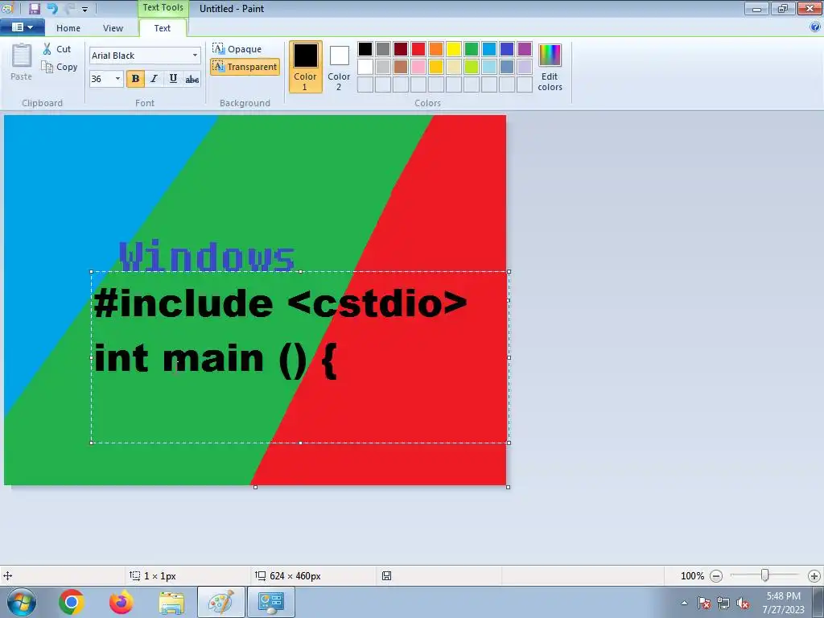824x618 pixels.
Task: Pick the black color swatch
Action: [365, 49]
